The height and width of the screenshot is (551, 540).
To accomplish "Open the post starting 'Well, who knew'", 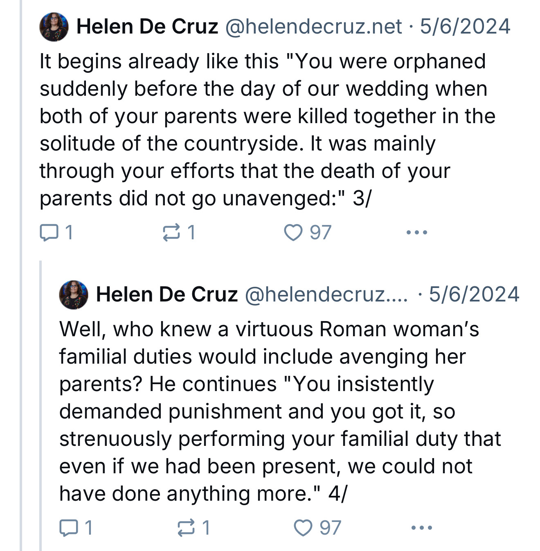I will 280,411.
